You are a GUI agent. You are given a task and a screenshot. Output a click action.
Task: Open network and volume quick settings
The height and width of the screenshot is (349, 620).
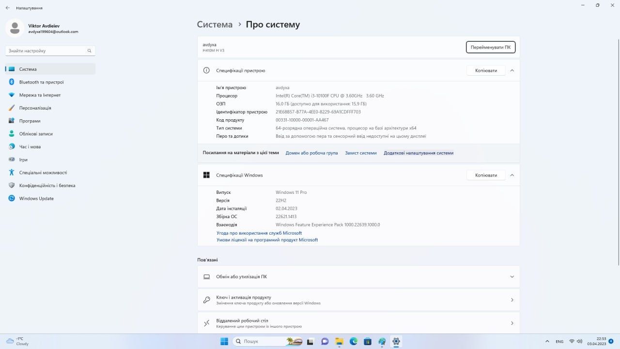pos(576,341)
